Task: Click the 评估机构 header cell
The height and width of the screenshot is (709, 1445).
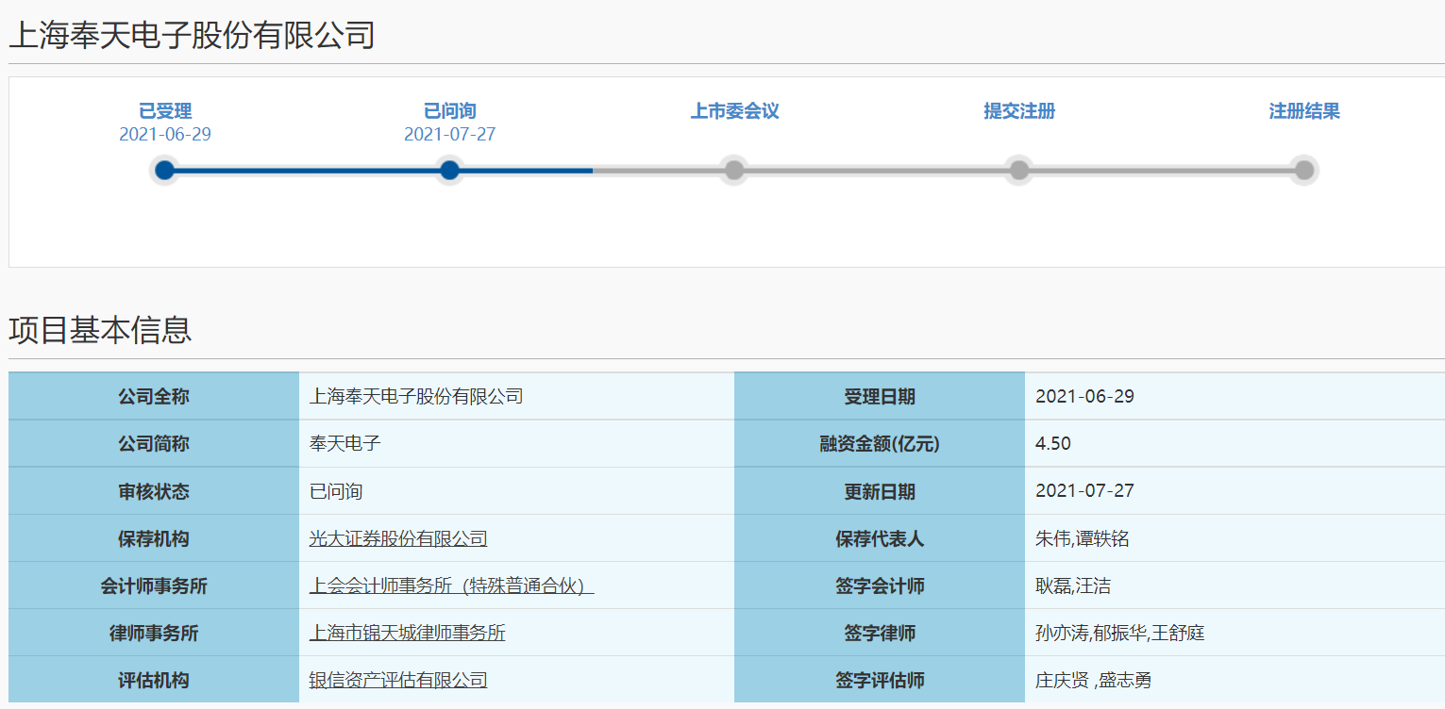Action: coord(154,680)
